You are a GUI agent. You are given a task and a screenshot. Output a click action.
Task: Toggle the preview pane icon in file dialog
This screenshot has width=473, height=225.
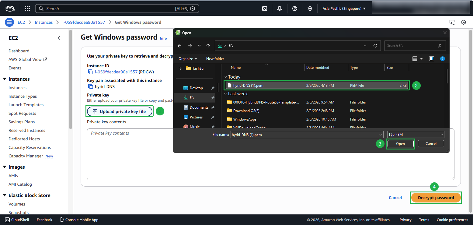pos(431,59)
